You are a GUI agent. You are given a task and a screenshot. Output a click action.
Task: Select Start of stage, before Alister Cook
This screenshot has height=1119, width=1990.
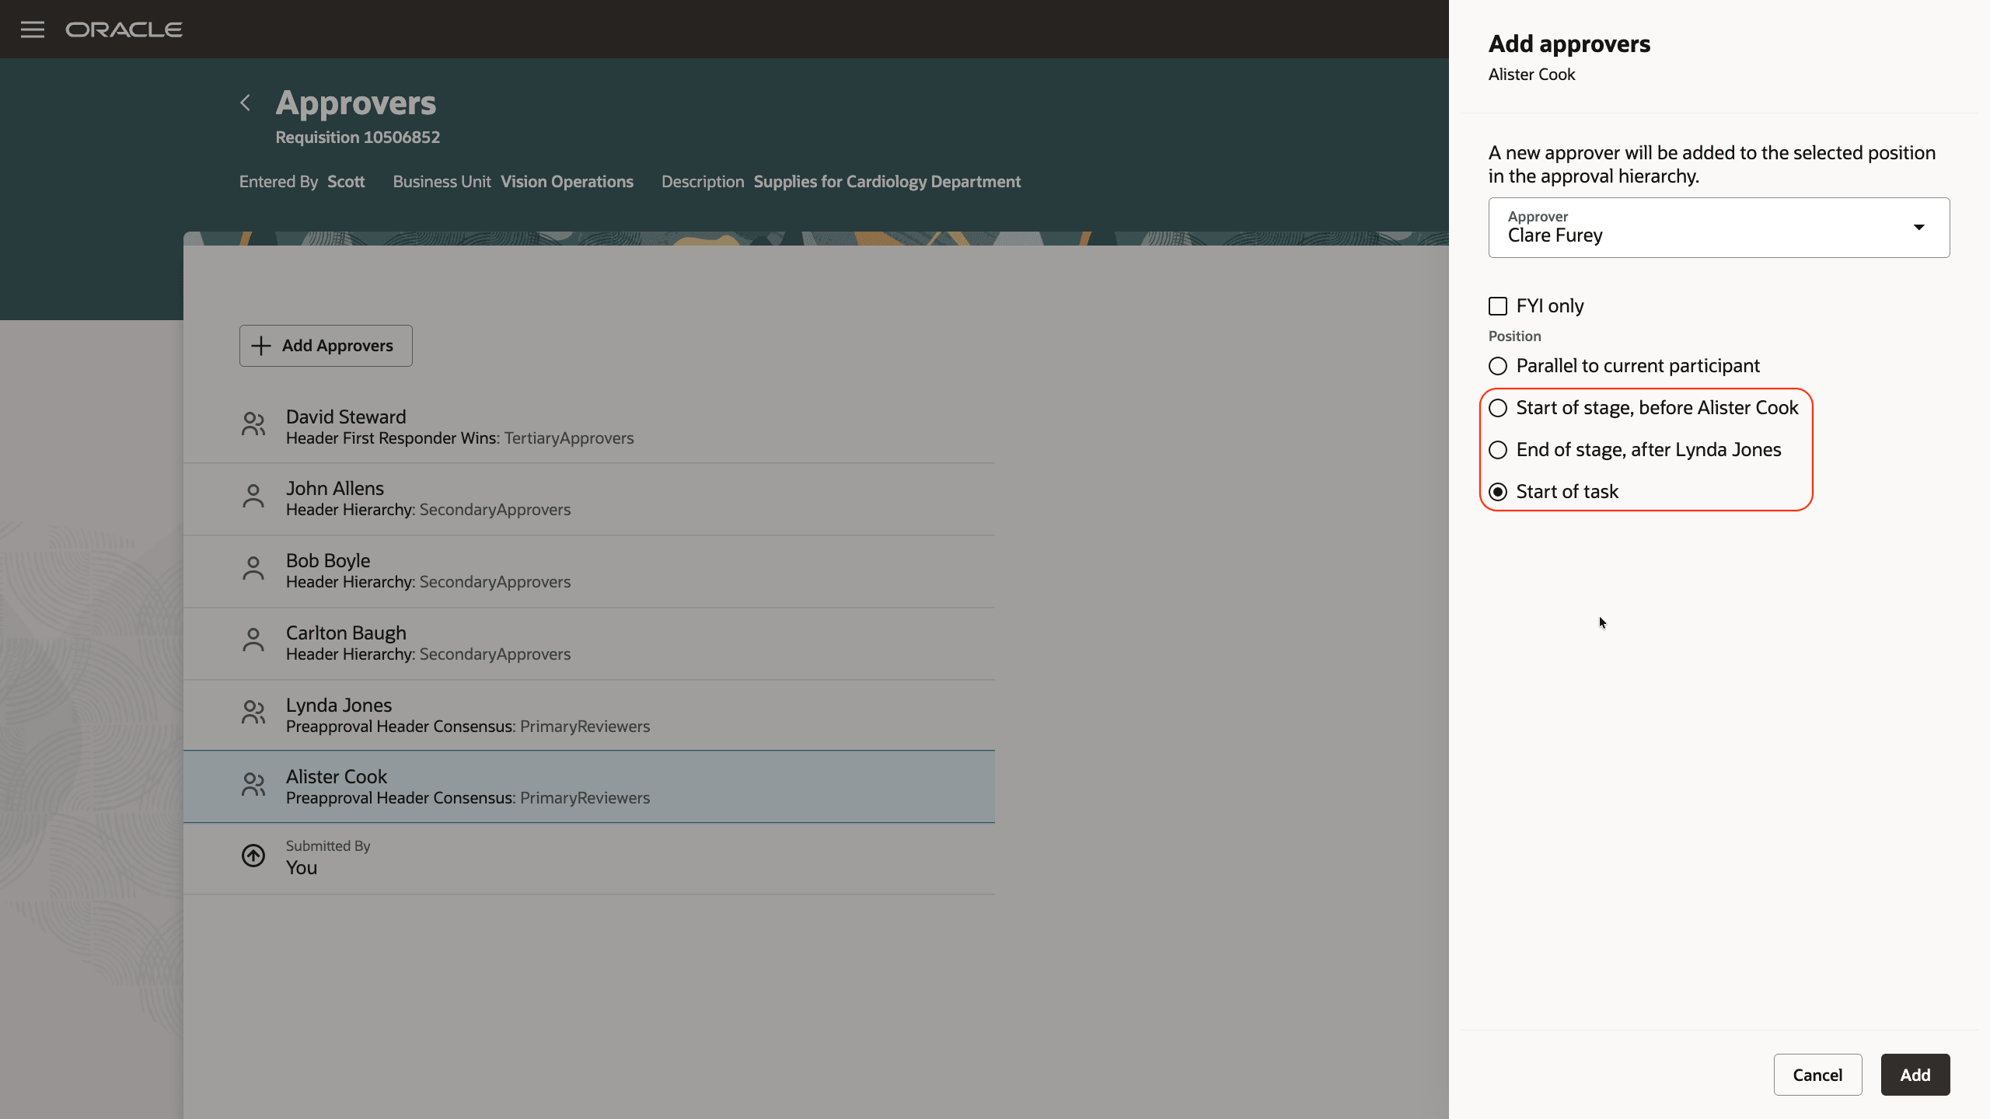1498,407
